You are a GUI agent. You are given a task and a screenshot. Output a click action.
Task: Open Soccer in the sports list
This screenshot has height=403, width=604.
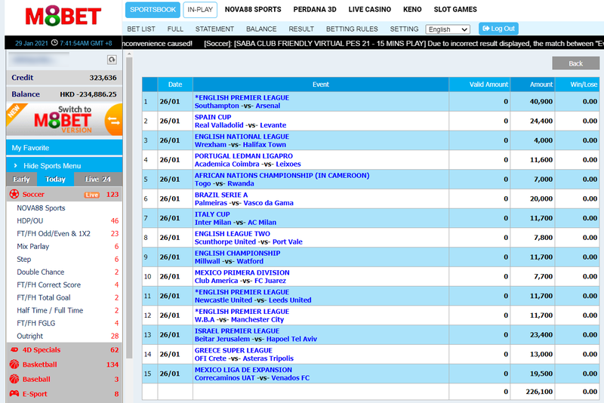point(33,195)
